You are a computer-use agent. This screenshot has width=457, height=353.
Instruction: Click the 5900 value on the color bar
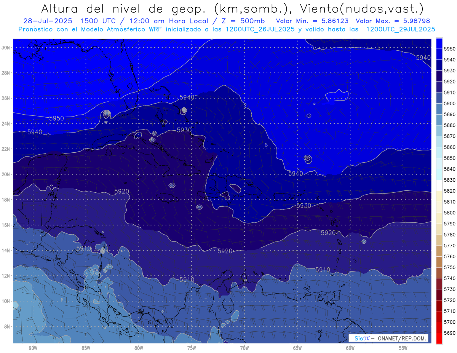450,103
